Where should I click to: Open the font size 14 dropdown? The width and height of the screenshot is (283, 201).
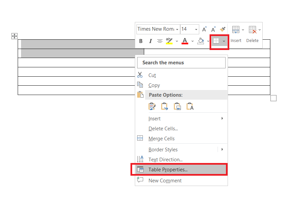click(x=196, y=29)
